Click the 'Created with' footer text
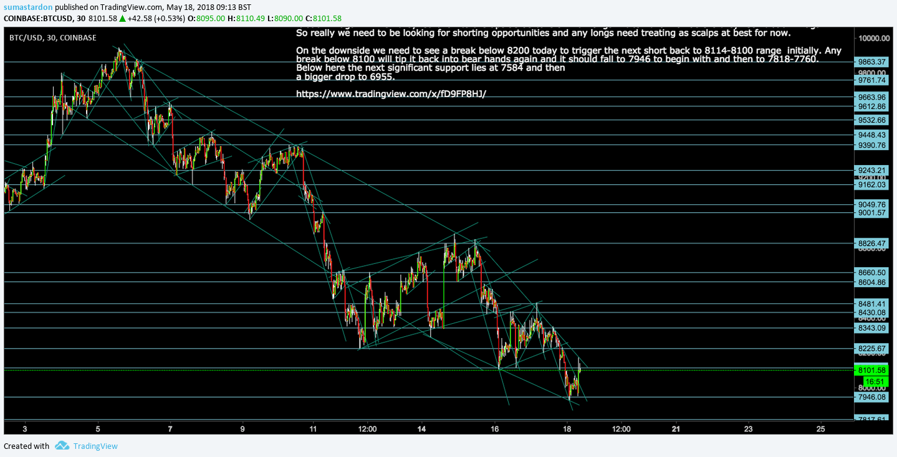This screenshot has width=897, height=457. (26, 446)
